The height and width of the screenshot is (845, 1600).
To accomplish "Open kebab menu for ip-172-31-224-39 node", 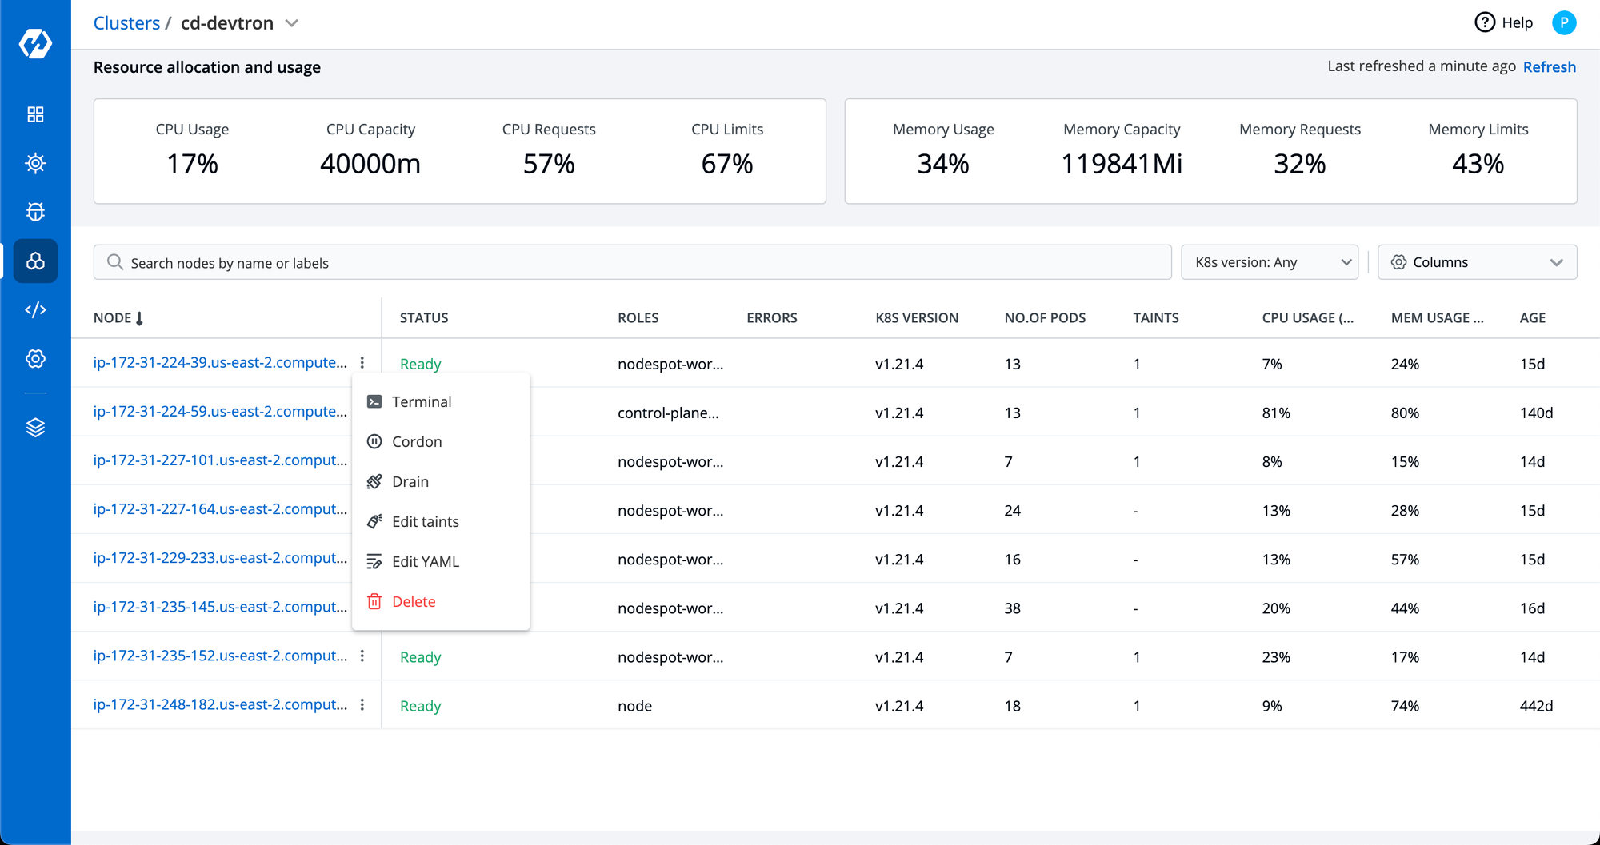I will (362, 363).
